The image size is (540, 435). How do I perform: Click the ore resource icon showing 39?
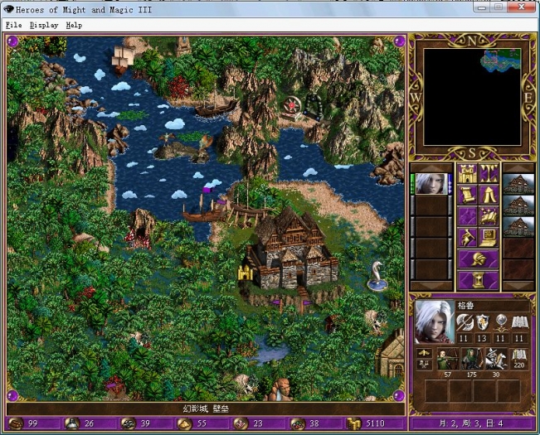point(129,423)
